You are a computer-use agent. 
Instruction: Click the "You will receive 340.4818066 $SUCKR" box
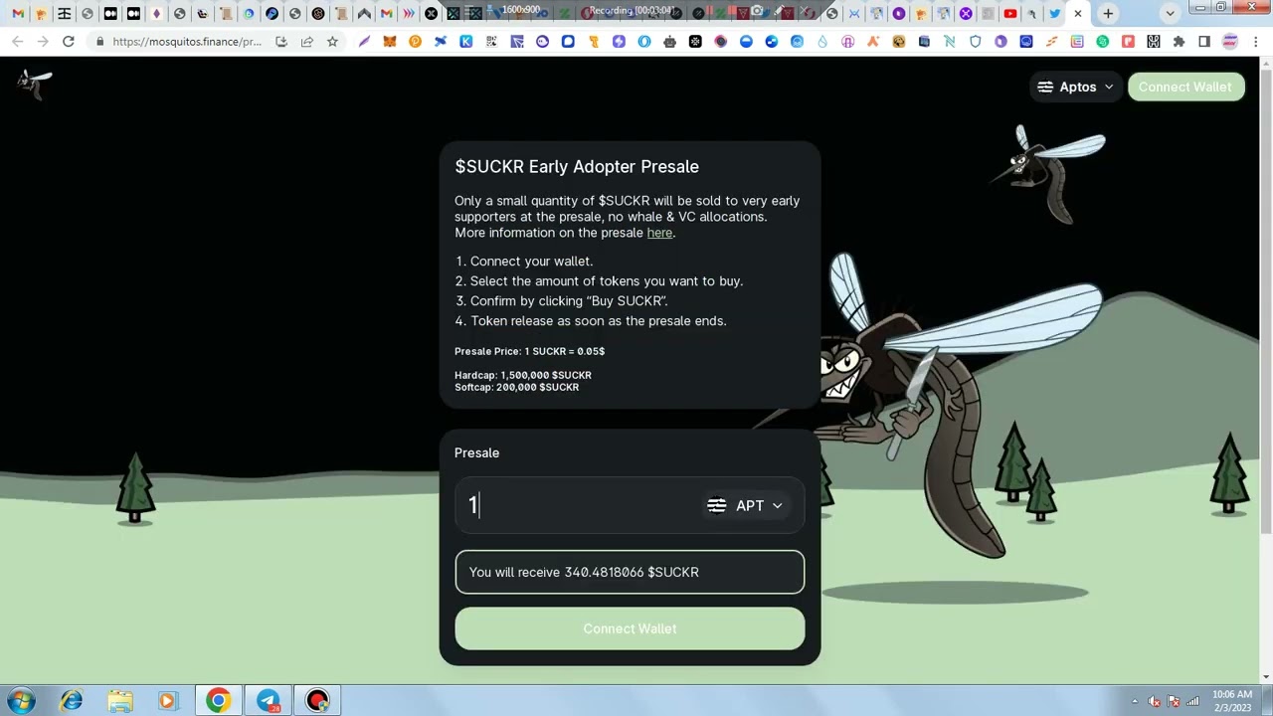tap(630, 572)
